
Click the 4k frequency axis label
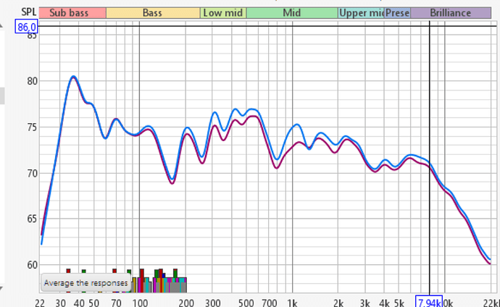(x=384, y=303)
